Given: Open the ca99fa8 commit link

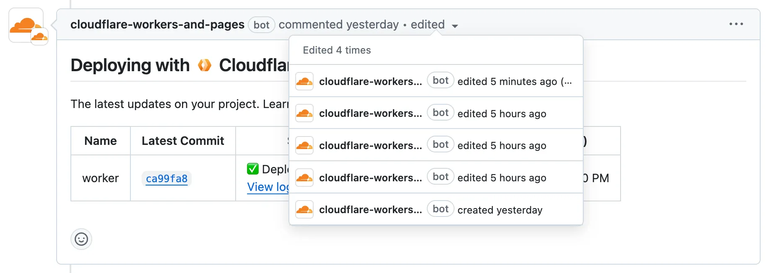Looking at the screenshot, I should pyautogui.click(x=166, y=179).
